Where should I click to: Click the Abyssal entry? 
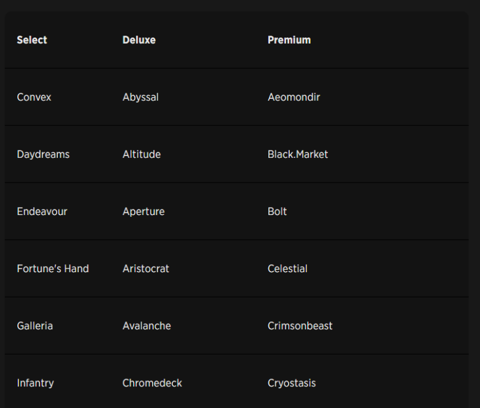tap(140, 97)
